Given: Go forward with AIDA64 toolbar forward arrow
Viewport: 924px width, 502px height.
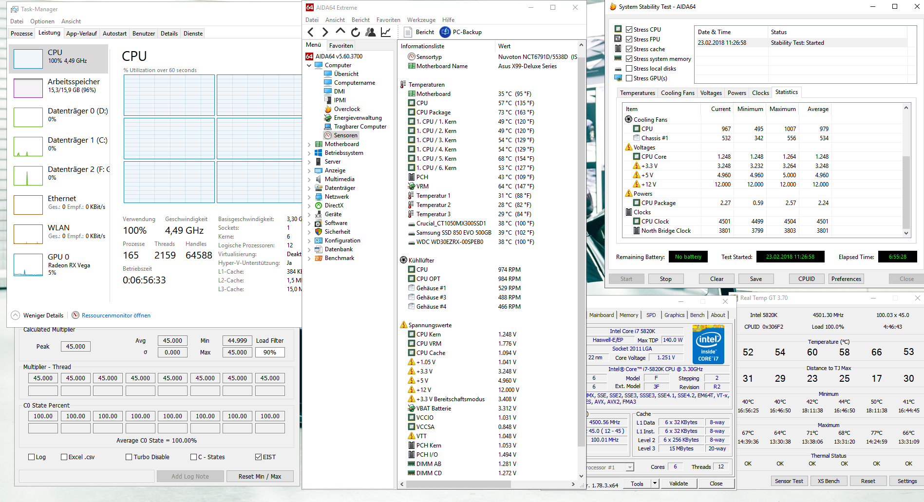Looking at the screenshot, I should coord(325,32).
